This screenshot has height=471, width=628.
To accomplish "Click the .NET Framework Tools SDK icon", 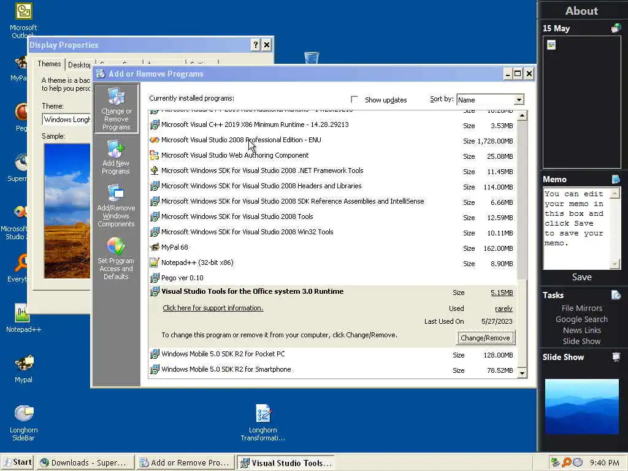I will tap(154, 170).
